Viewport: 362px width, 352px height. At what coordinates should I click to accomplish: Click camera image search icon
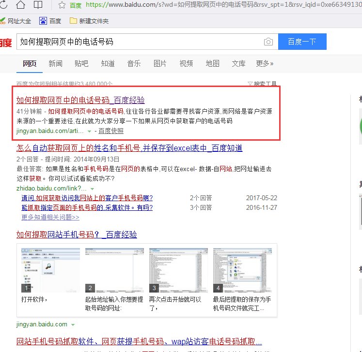(268, 42)
